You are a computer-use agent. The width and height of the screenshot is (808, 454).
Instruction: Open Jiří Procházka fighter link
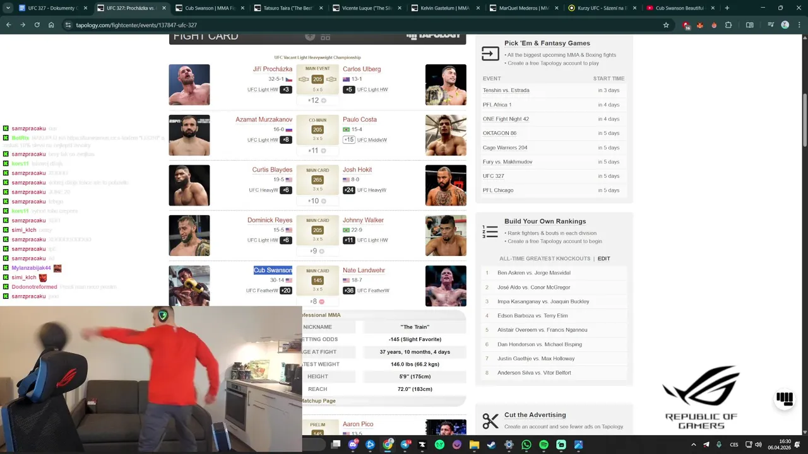tap(273, 69)
